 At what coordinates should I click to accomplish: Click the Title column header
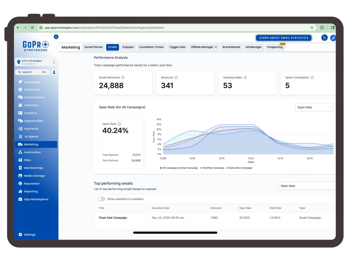(101, 208)
